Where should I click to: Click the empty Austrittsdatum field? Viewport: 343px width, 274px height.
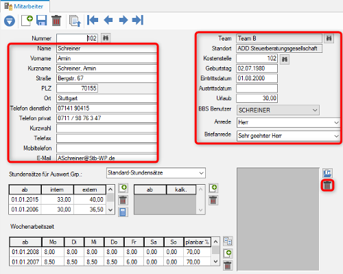[x=257, y=89]
